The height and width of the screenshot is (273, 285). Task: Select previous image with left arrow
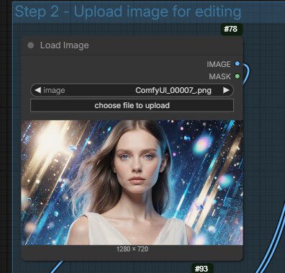point(37,90)
